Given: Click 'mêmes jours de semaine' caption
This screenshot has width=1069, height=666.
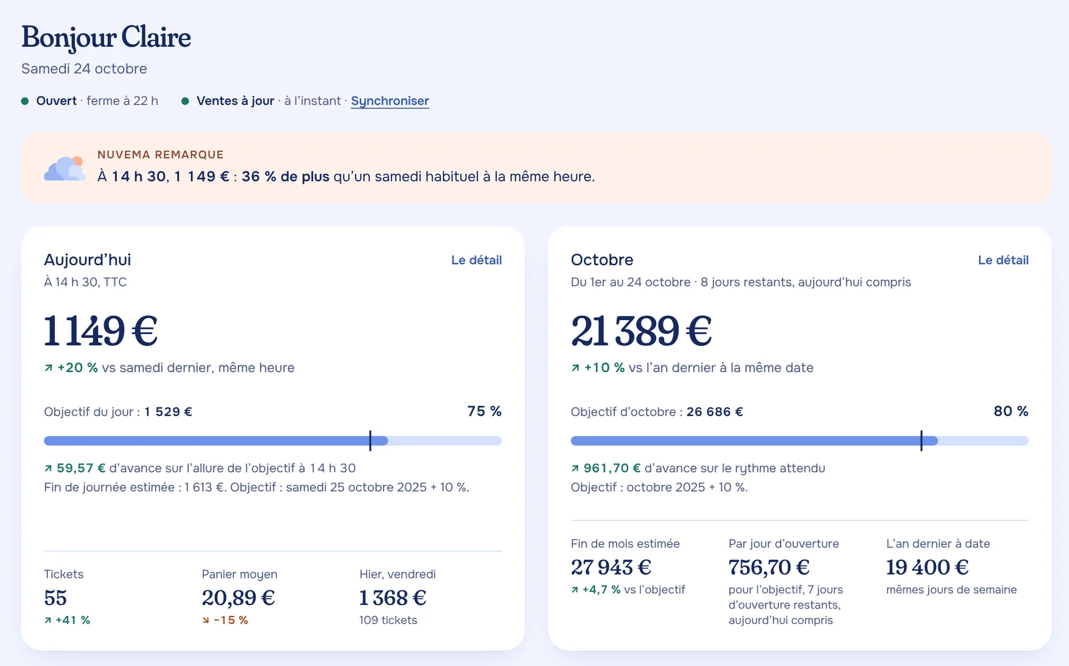Looking at the screenshot, I should pos(951,590).
